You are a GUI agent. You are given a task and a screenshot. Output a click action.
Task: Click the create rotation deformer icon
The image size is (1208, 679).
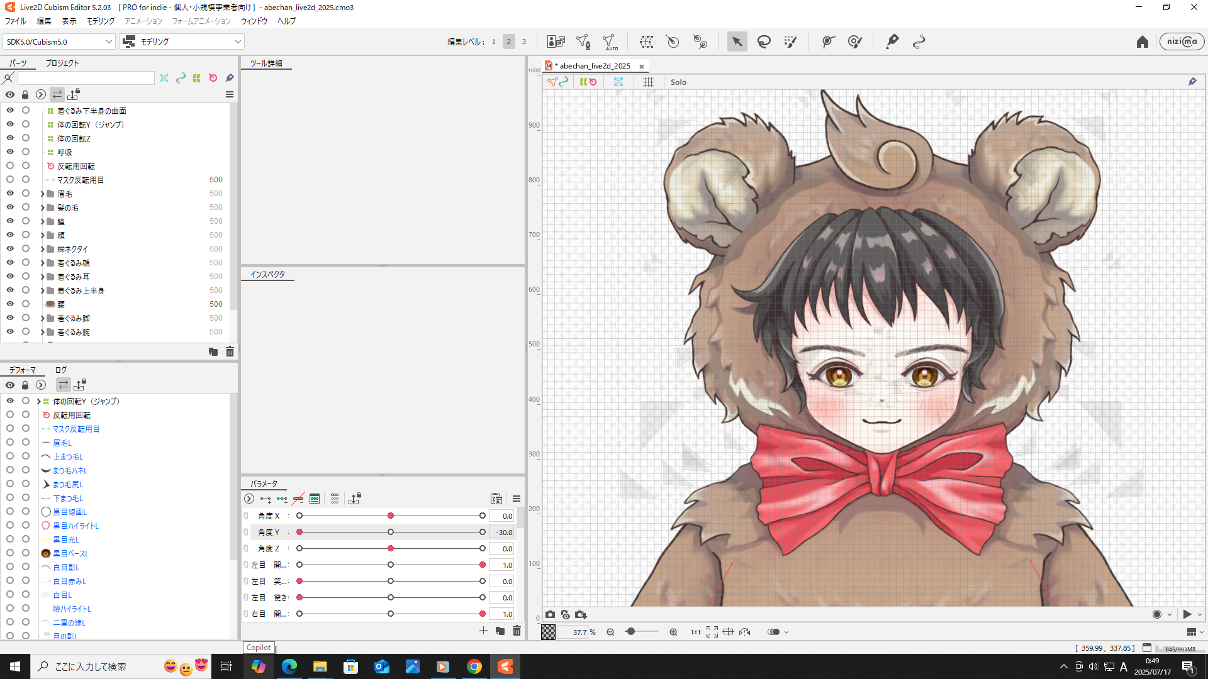coord(673,42)
